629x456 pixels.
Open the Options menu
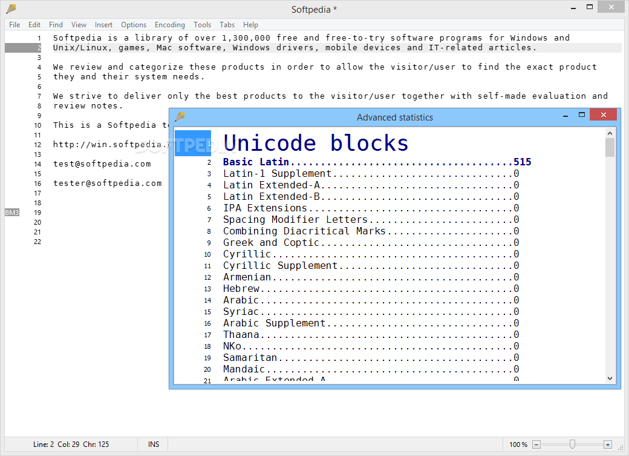pos(134,24)
